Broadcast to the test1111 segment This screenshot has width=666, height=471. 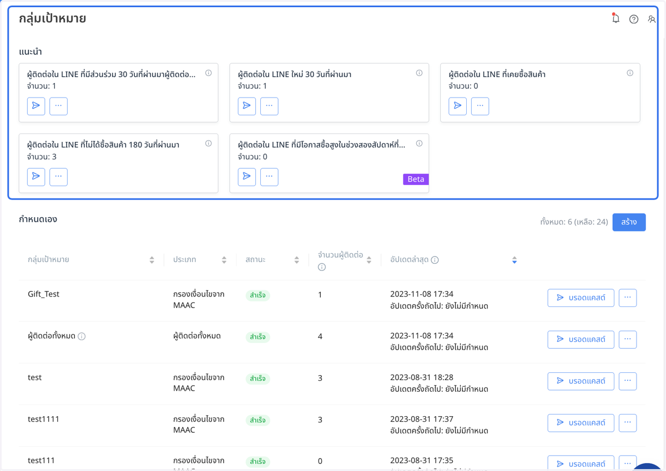coord(581,423)
